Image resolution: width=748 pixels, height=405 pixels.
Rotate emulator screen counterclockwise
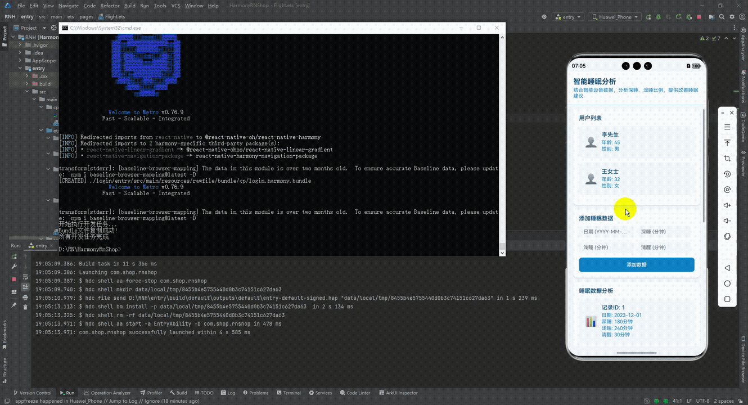(727, 174)
